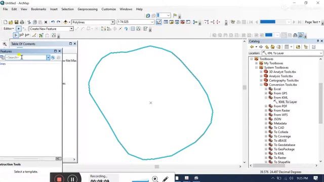324x182 pixels.
Task: Open the taskbar clock showing 9:25 PM
Action: [302, 178]
